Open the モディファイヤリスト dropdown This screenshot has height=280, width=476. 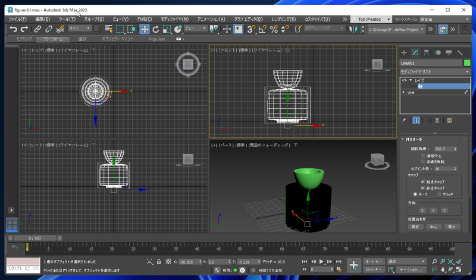coord(435,71)
